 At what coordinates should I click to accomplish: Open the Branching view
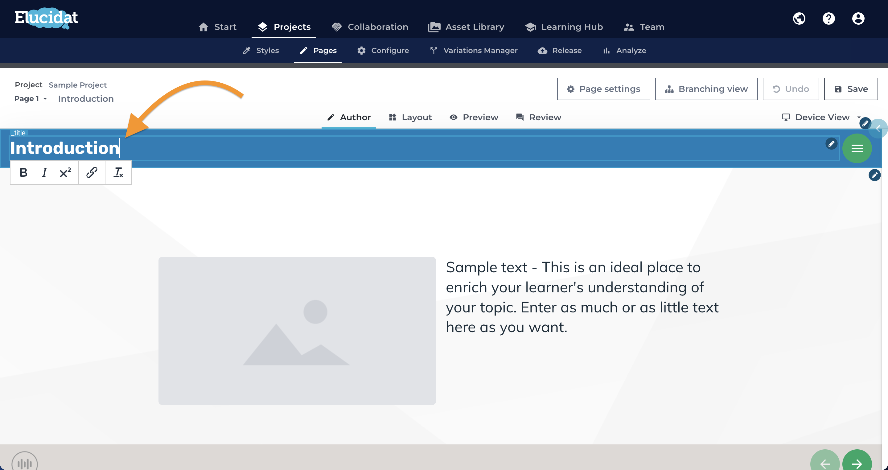point(706,89)
